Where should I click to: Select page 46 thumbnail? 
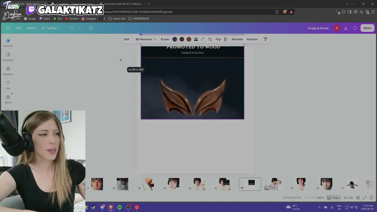pos(326,184)
